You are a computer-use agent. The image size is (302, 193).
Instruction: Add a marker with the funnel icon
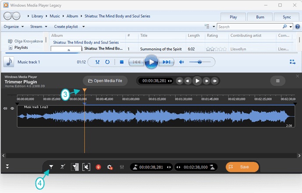pyautogui.click(x=51, y=167)
